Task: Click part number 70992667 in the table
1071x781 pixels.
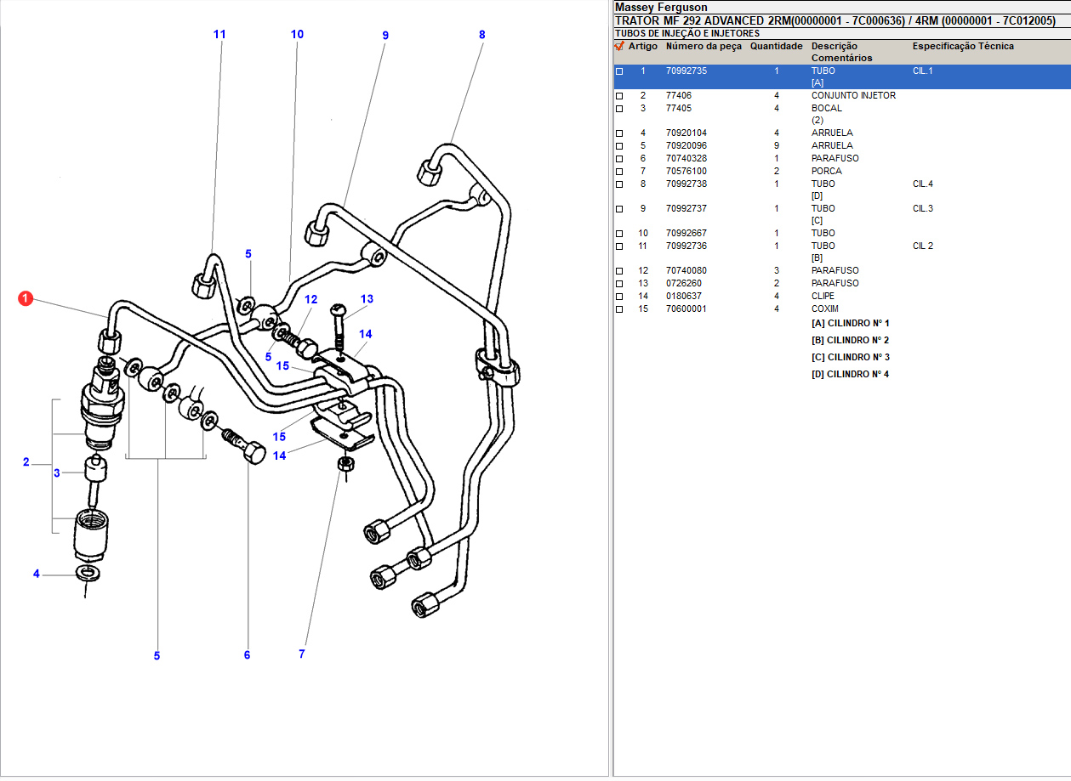Action: point(686,234)
